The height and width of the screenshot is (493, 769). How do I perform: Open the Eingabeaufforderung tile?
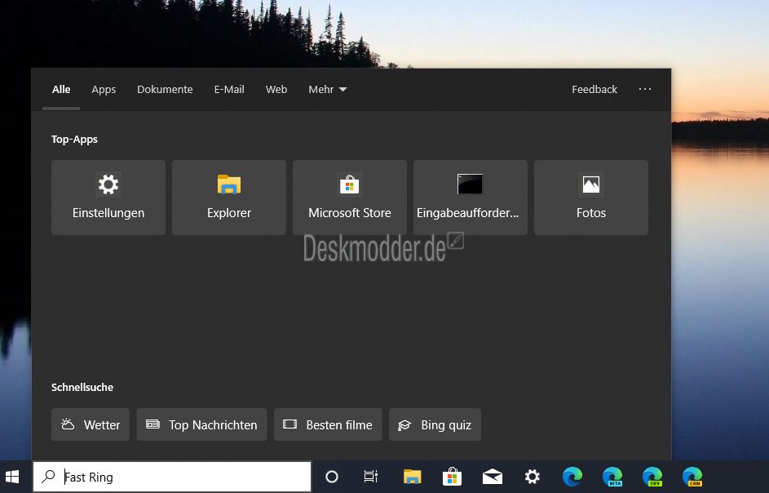[x=470, y=198]
